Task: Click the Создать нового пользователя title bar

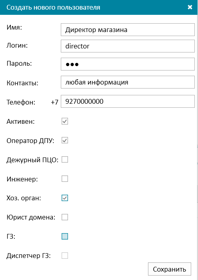Action: point(99,7)
